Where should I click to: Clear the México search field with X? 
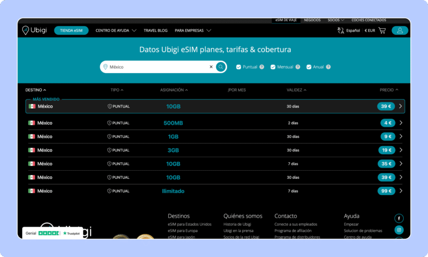(211, 67)
